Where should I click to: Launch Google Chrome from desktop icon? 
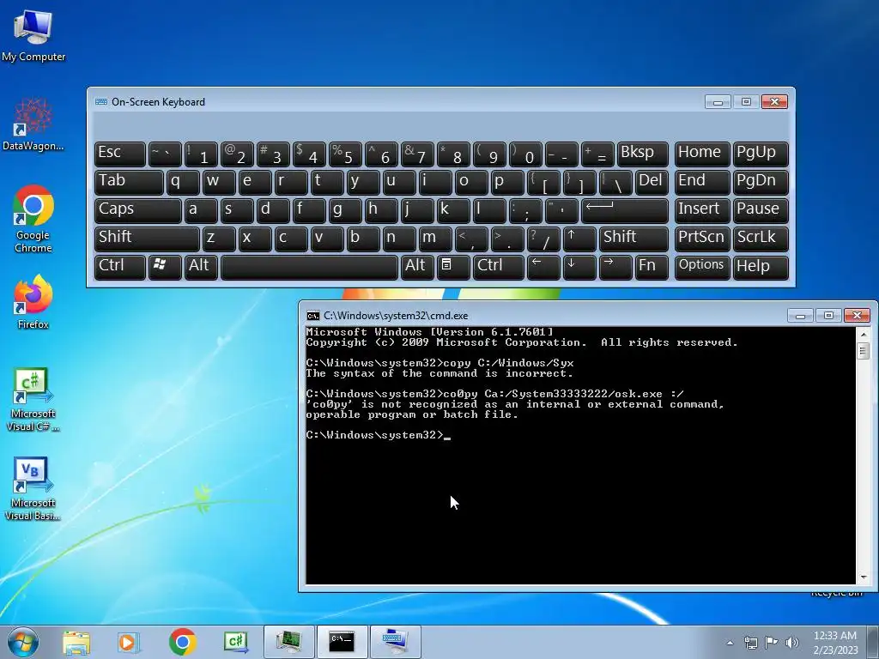(33, 219)
